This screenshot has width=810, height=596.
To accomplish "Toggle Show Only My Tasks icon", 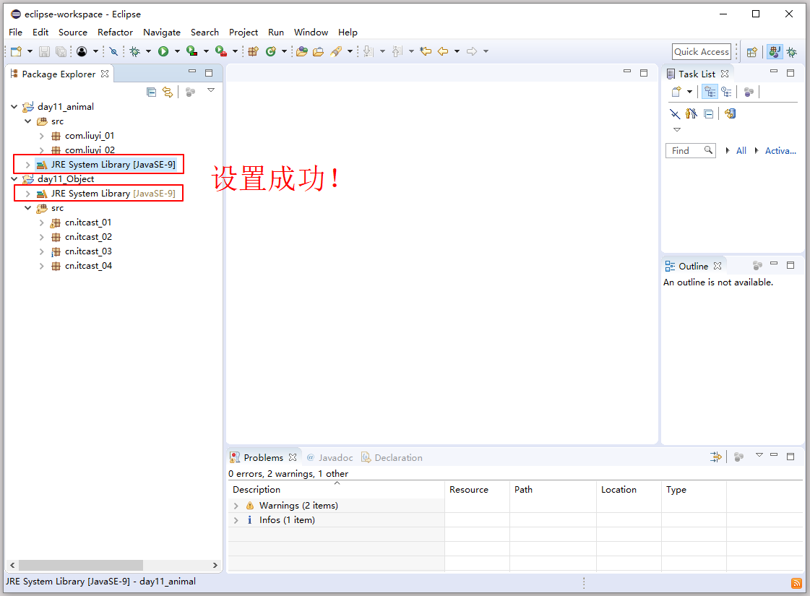I will [691, 113].
